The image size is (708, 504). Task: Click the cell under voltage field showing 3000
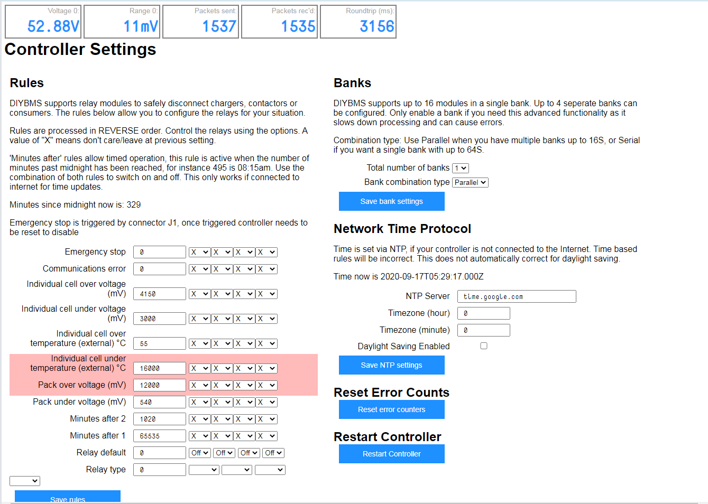[x=160, y=319]
